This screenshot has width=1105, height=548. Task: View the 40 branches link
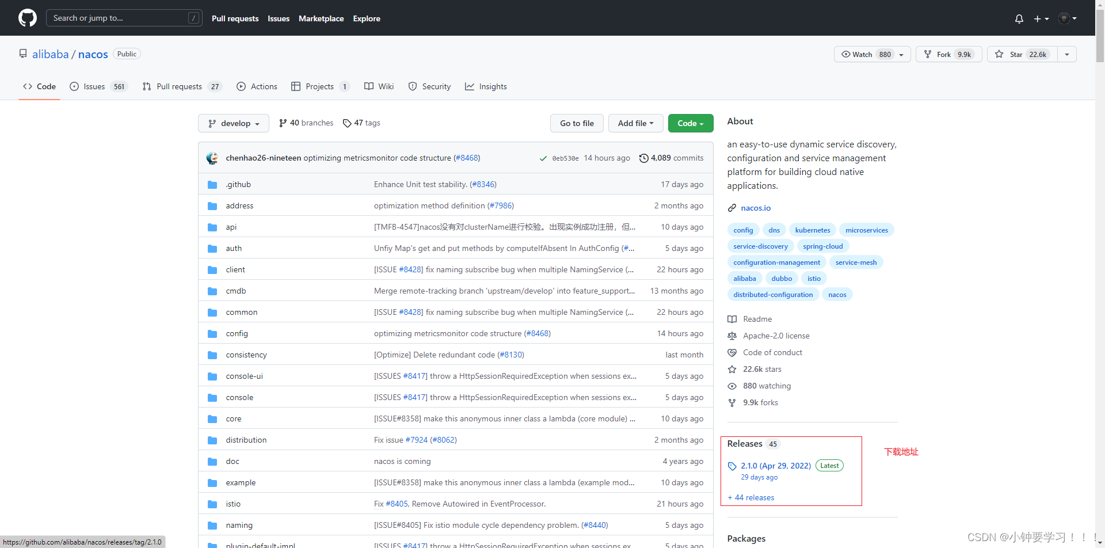306,123
